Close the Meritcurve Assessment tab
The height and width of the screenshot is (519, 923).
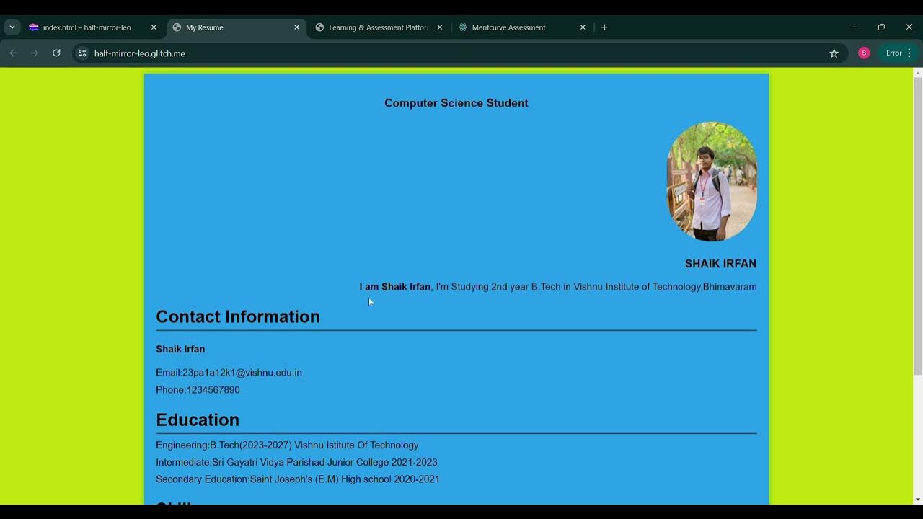click(x=583, y=27)
